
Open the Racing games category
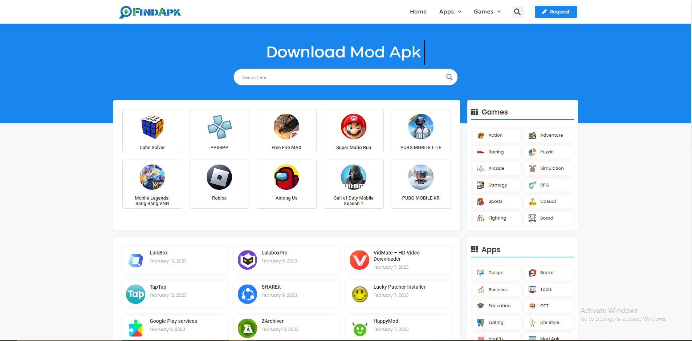coord(496,152)
